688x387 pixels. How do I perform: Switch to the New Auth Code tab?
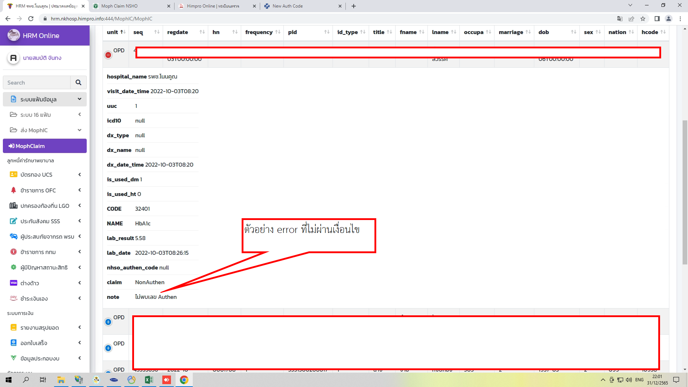coord(287,6)
